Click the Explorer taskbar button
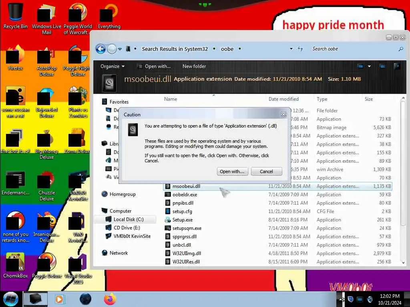The height and width of the screenshot is (307, 410). [x=36, y=299]
